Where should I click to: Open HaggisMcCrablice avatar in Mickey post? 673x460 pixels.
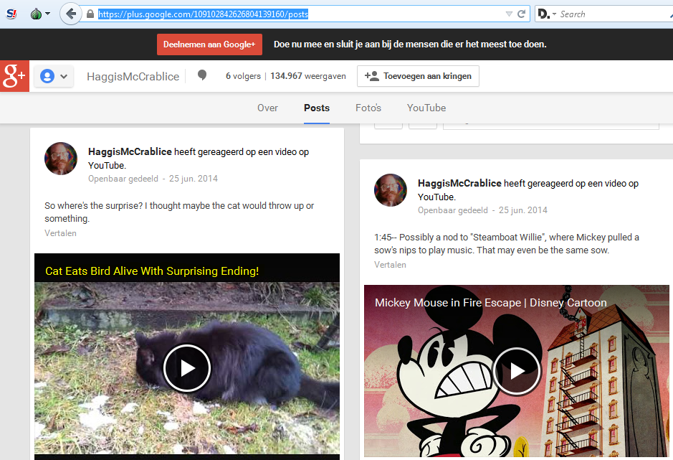click(391, 190)
